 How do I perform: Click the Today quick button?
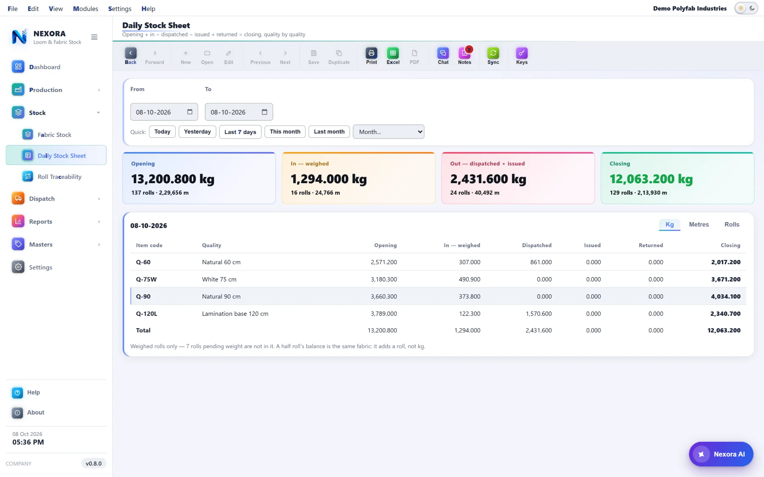(x=162, y=132)
